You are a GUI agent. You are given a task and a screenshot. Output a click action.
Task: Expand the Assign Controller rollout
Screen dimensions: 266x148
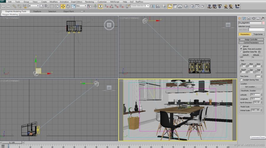coord(251,39)
